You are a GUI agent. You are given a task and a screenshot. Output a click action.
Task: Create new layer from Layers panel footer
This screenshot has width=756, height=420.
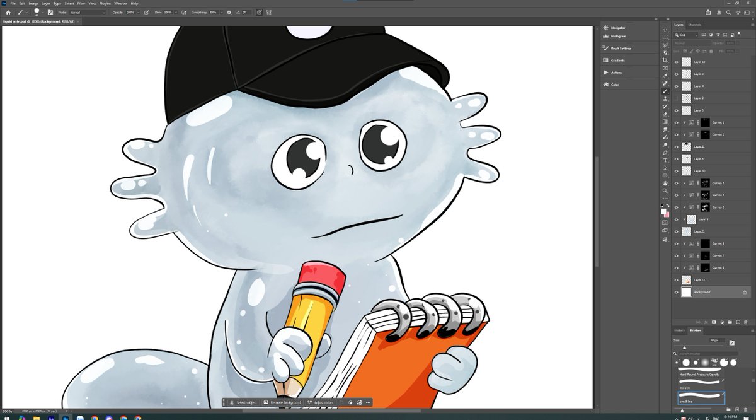(738, 322)
